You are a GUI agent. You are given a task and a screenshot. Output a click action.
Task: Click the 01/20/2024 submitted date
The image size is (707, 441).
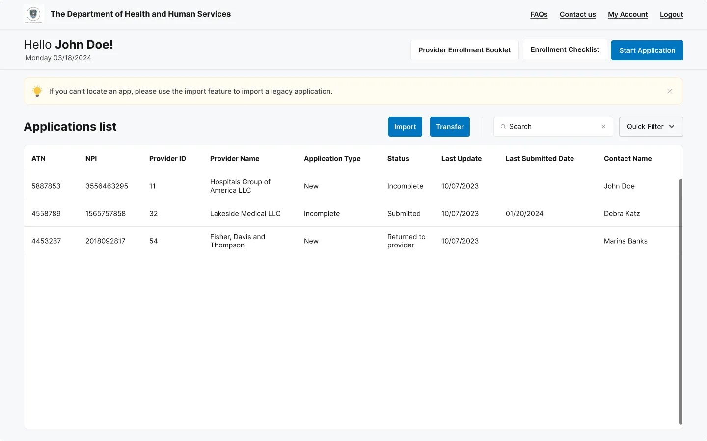click(x=524, y=214)
